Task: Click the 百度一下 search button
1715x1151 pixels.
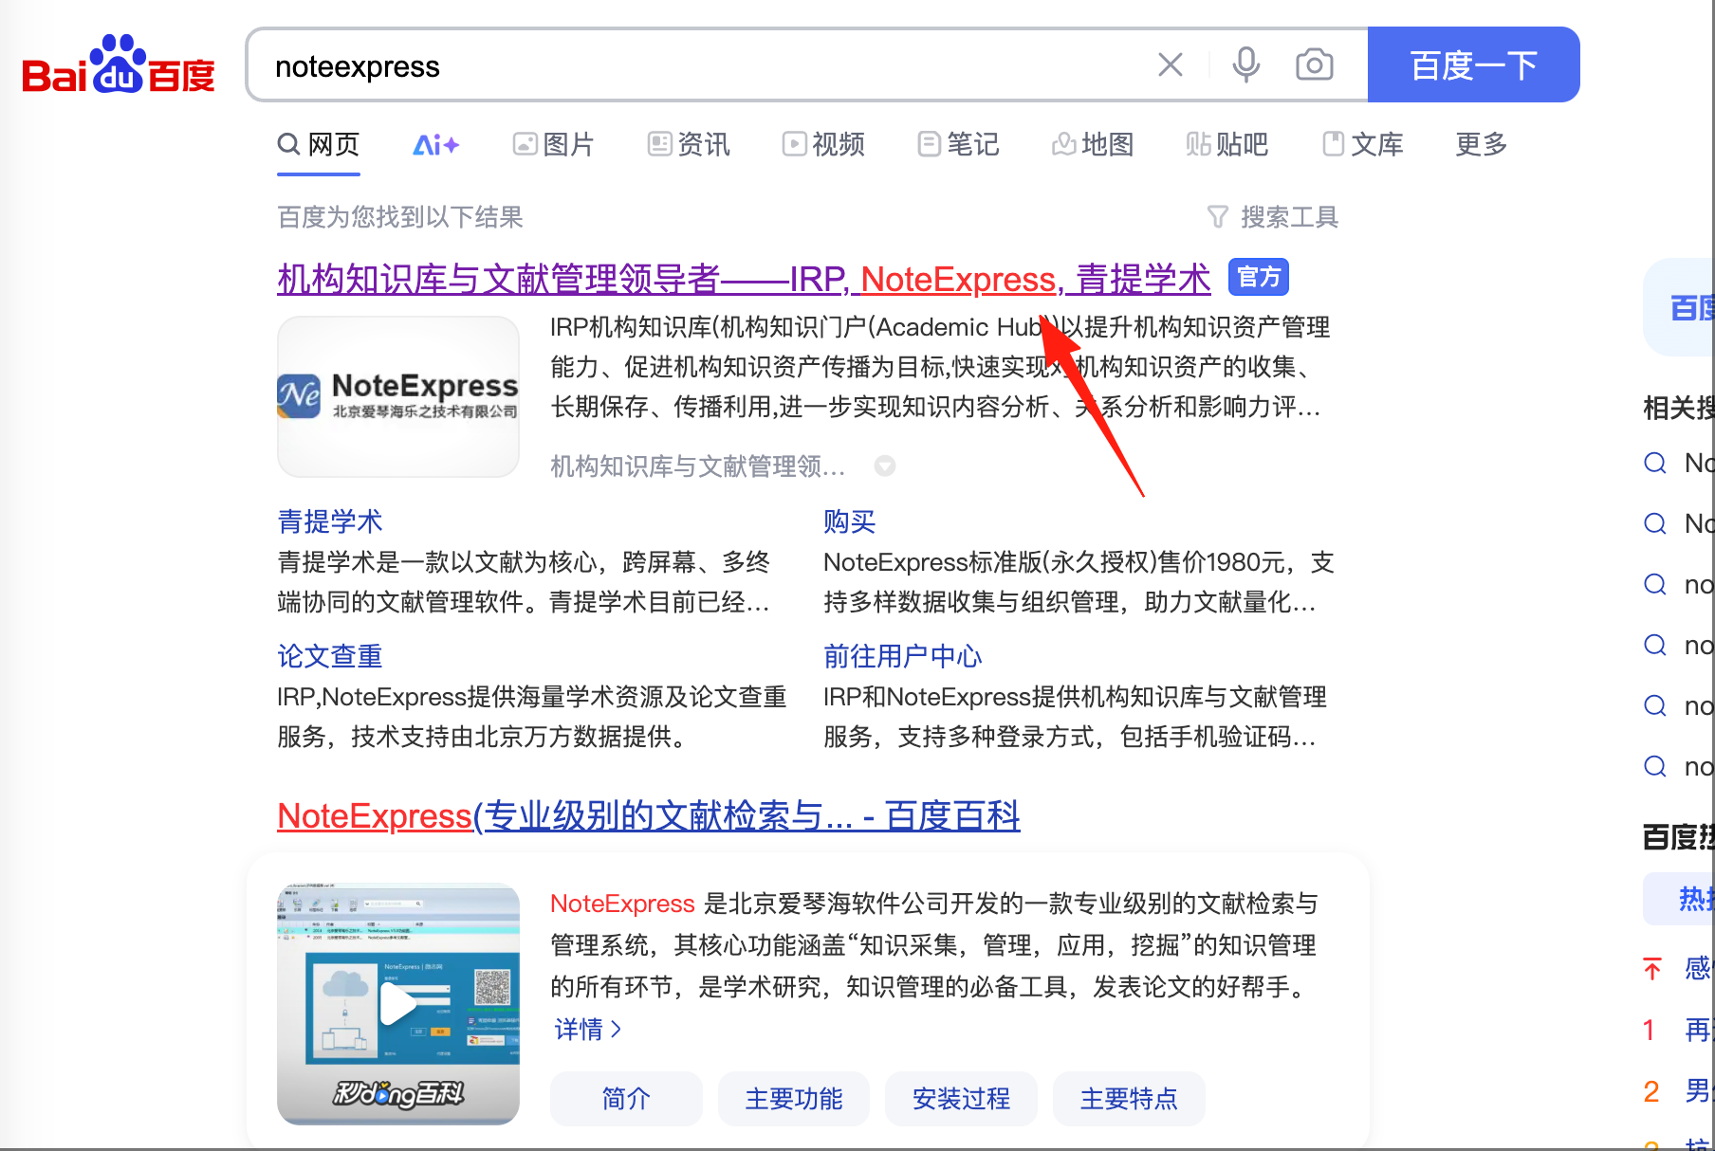Action: tap(1473, 64)
